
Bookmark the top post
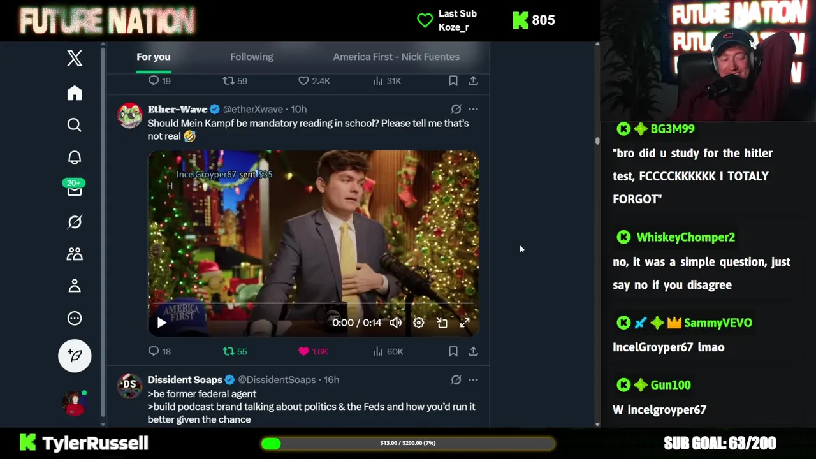pyautogui.click(x=453, y=81)
